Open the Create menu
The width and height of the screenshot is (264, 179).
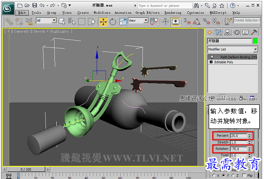(x=83, y=13)
